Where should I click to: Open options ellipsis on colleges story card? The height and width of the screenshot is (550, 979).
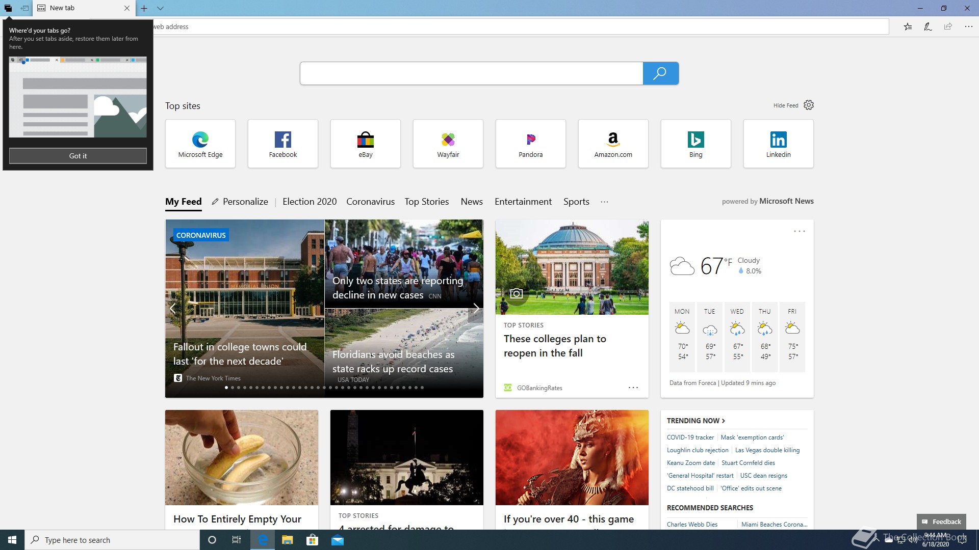pyautogui.click(x=633, y=388)
